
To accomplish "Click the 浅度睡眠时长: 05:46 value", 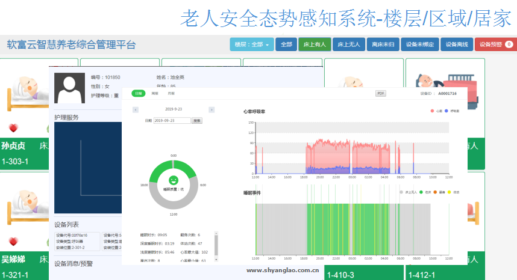I will pos(157,252).
